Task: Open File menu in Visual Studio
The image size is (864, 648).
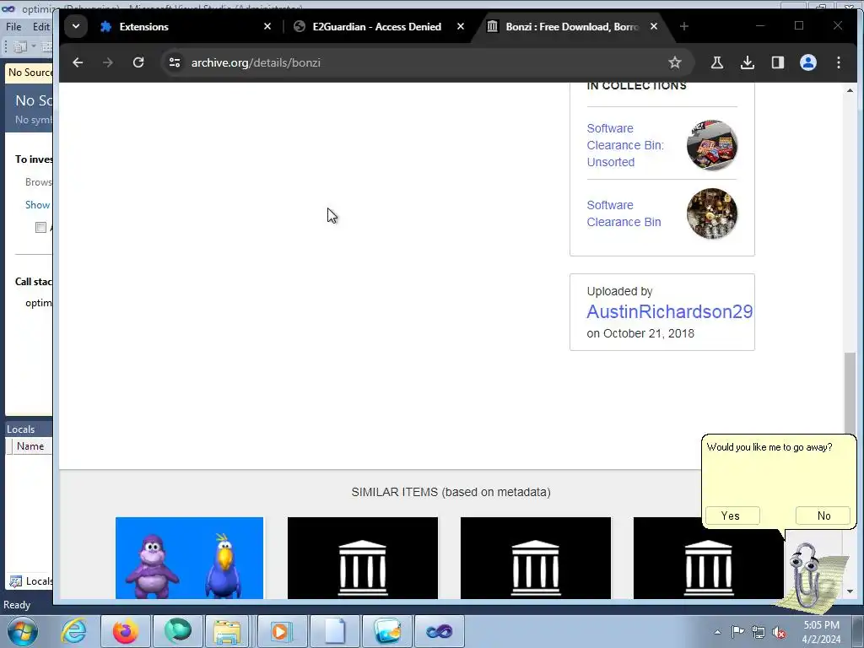Action: 13,26
